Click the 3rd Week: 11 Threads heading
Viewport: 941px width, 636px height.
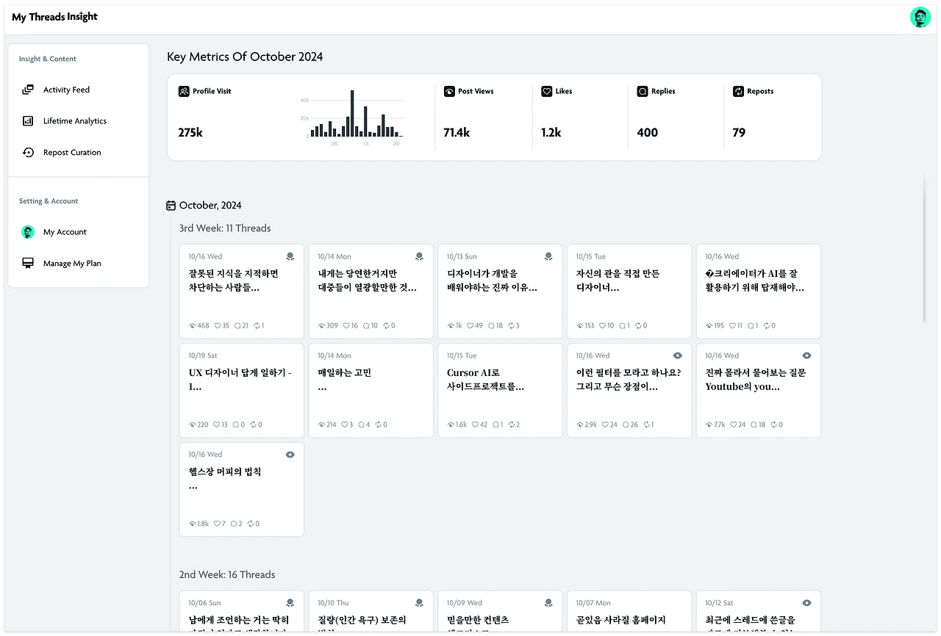coord(225,228)
